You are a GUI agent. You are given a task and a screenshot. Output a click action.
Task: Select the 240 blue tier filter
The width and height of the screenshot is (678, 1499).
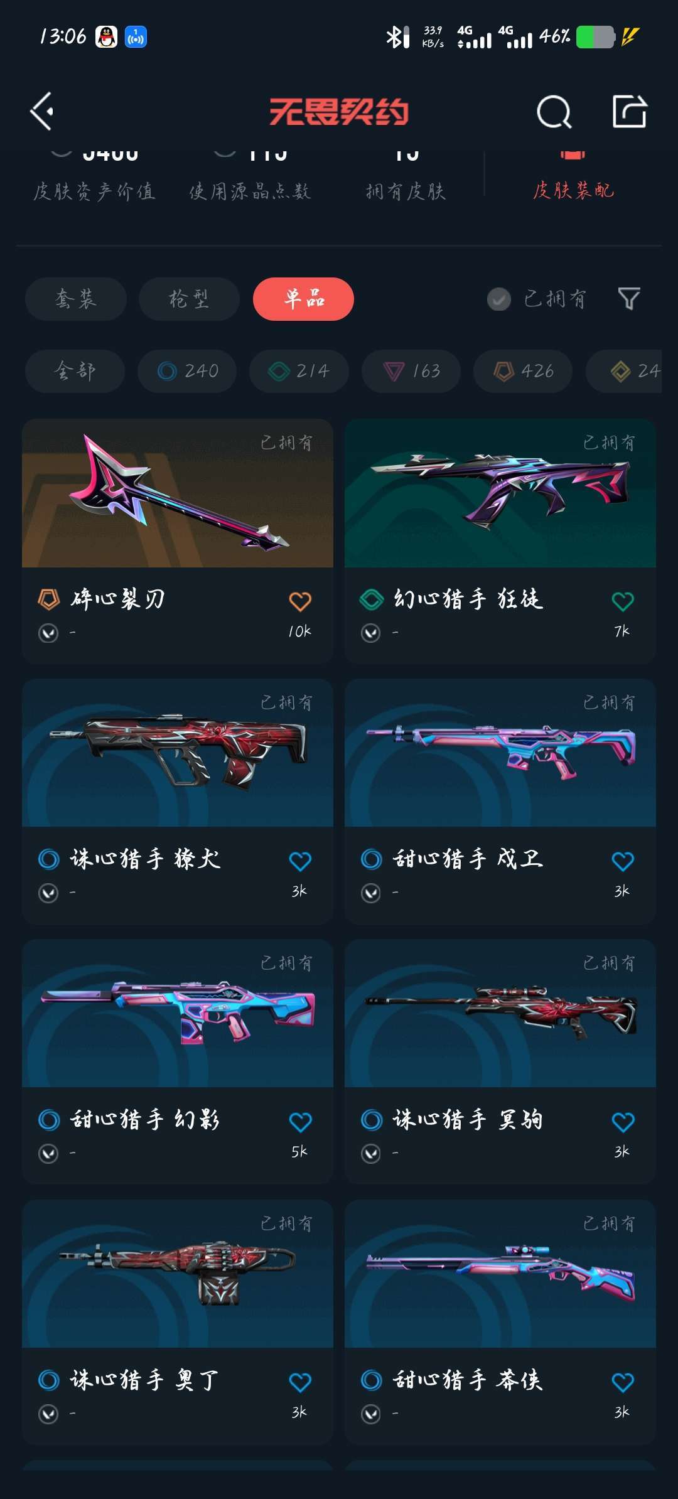pyautogui.click(x=187, y=371)
